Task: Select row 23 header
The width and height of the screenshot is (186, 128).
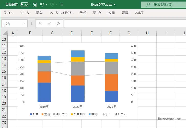Action: pos(4,123)
